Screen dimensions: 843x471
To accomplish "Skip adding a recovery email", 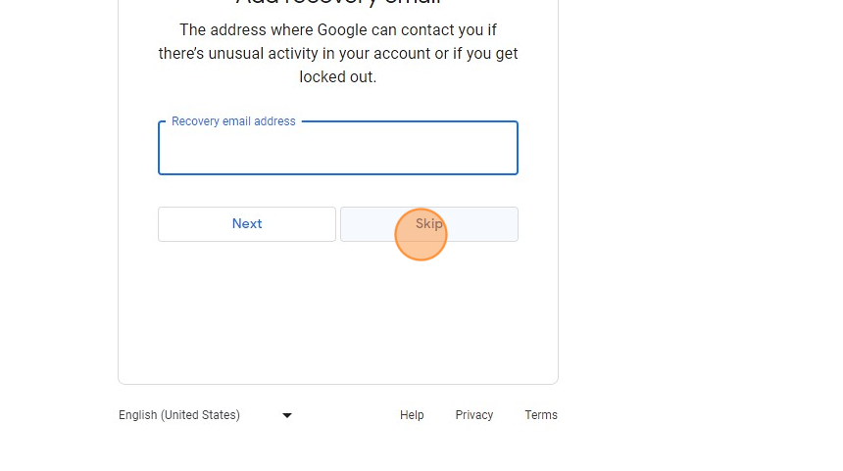I will (x=428, y=224).
